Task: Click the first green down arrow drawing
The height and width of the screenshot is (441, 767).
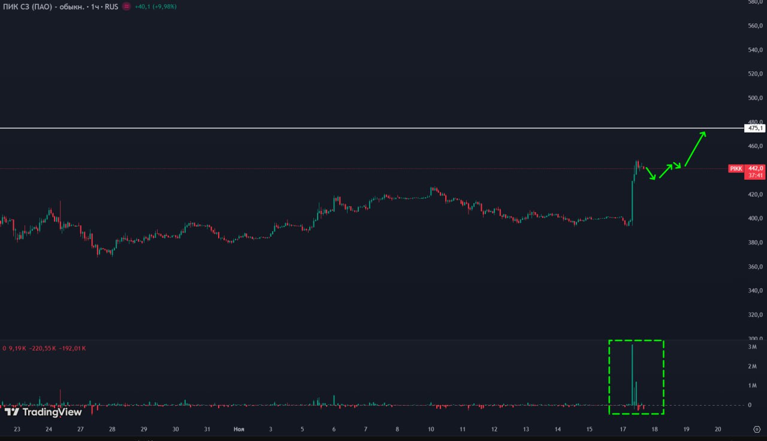Action: pos(651,174)
